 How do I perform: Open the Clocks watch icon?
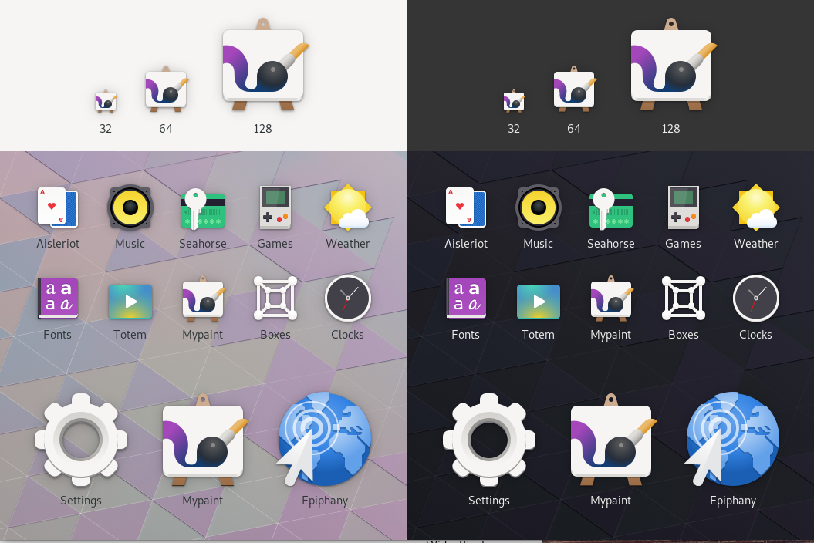(347, 298)
